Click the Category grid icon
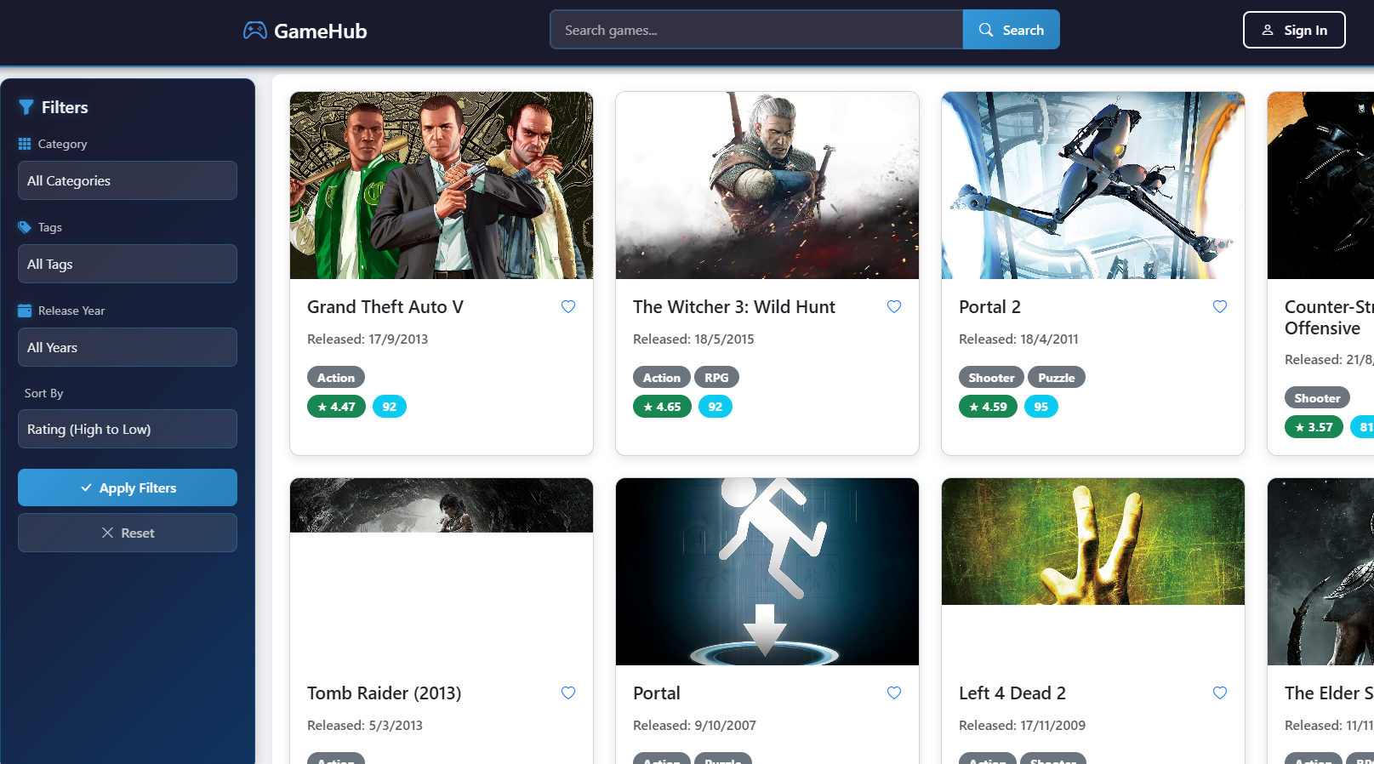Screen dimensions: 1374x764 [x=25, y=144]
